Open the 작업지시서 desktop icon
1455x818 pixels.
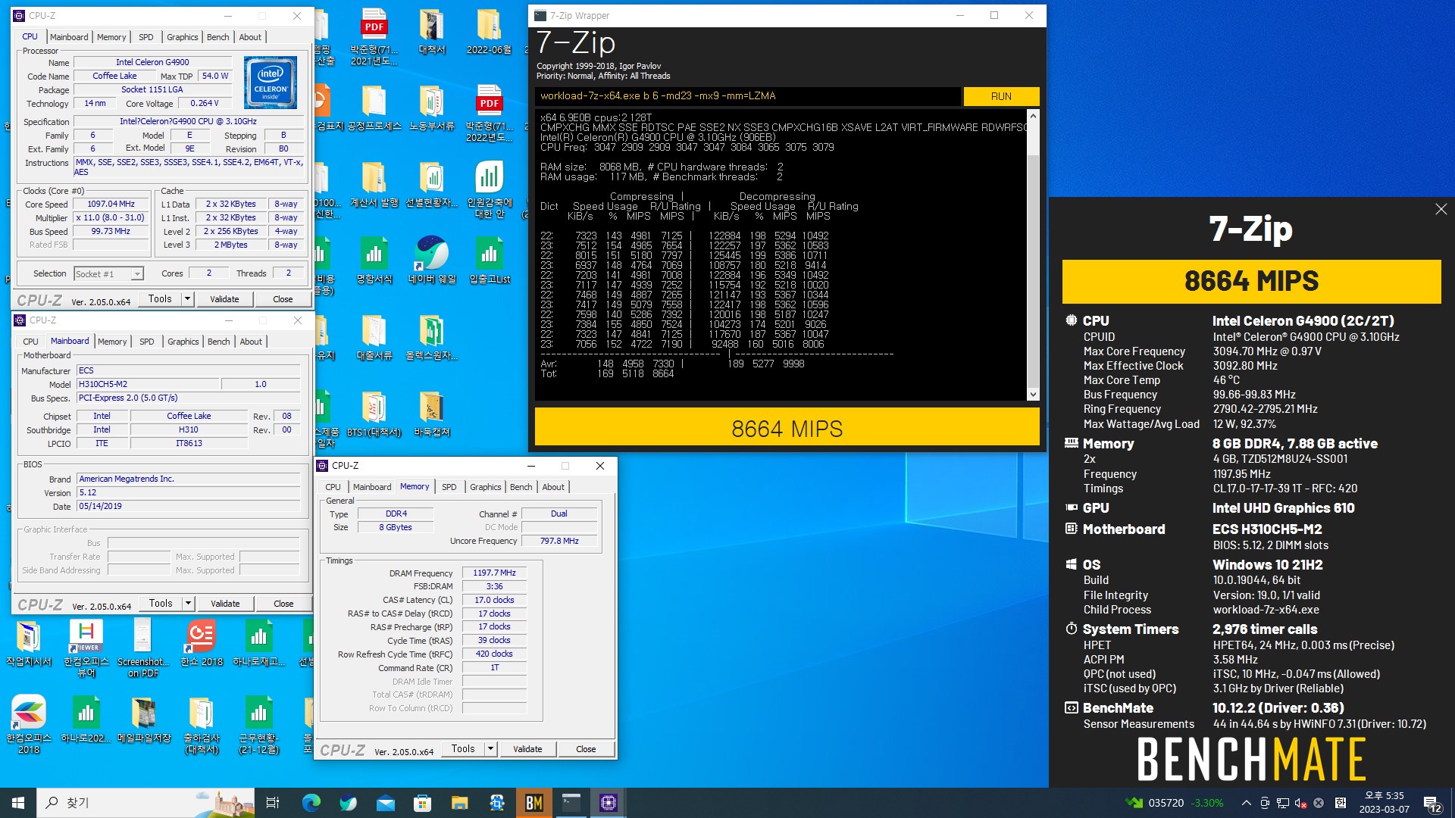pos(29,642)
